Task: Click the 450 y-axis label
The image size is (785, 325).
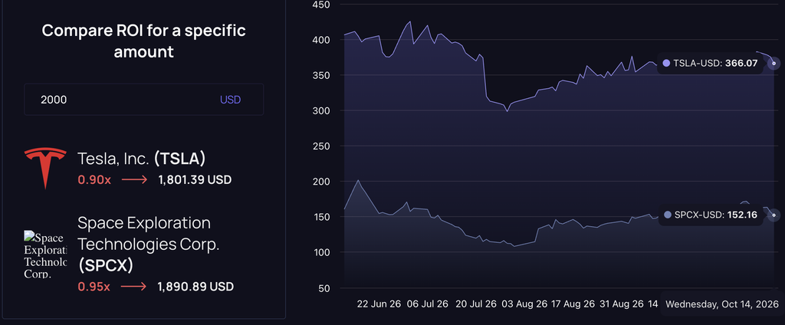Action: click(320, 5)
